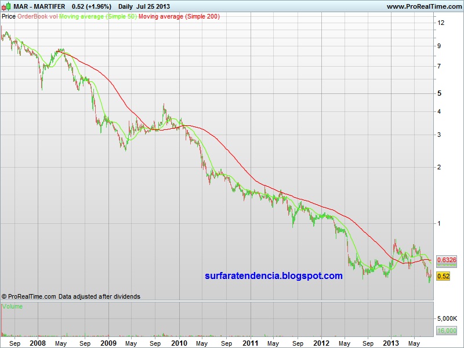464x348 pixels.
Task: Click the '2011' year label on time axis
Action: coord(251,343)
